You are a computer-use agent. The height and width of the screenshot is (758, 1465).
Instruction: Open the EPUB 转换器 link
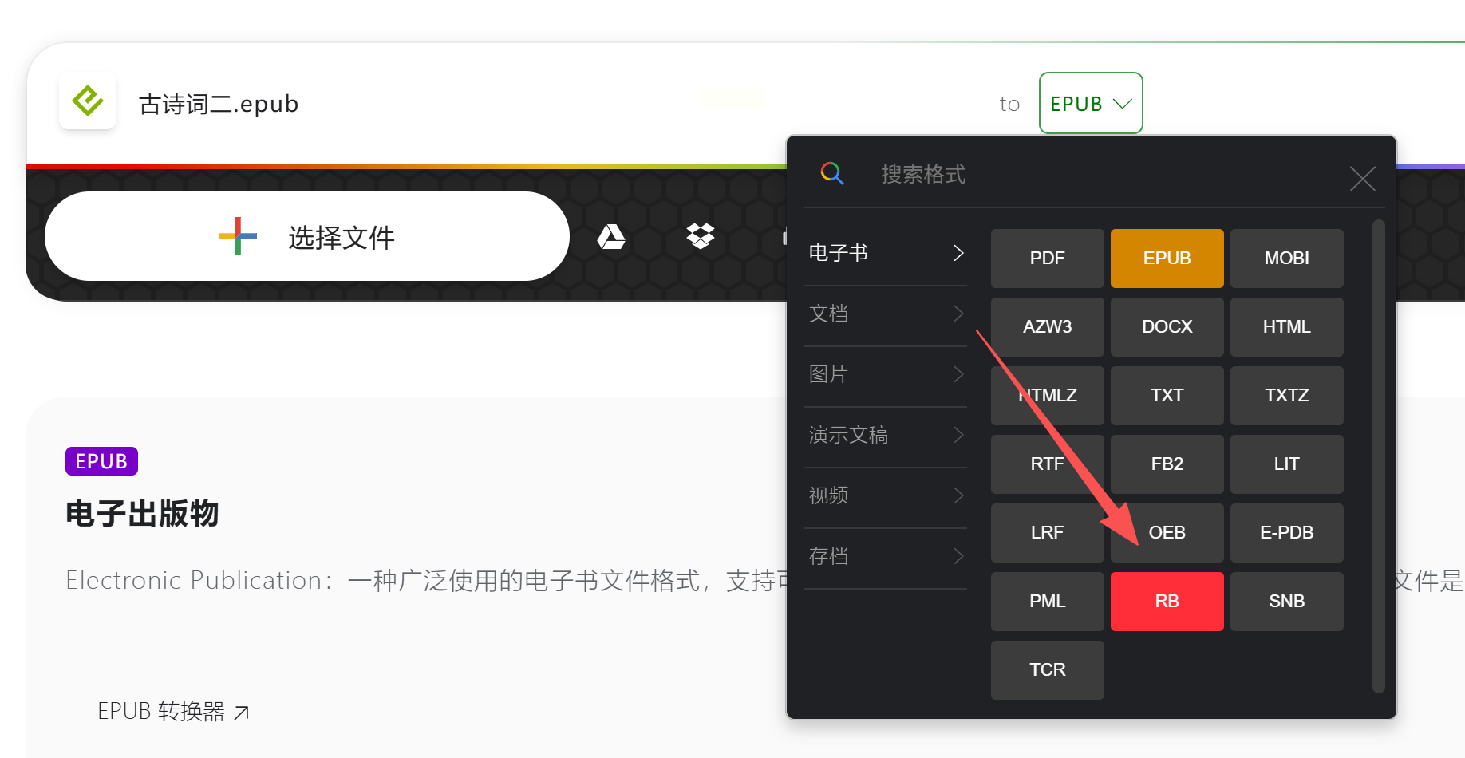click(173, 711)
